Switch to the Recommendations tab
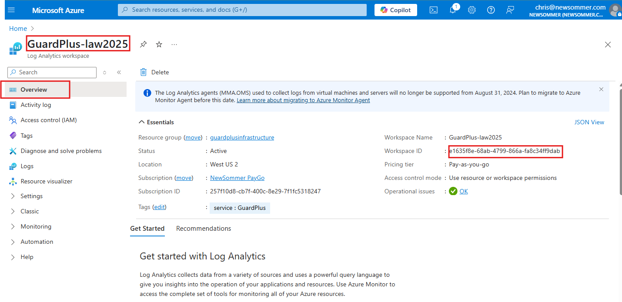The image size is (622, 302). [x=203, y=229]
